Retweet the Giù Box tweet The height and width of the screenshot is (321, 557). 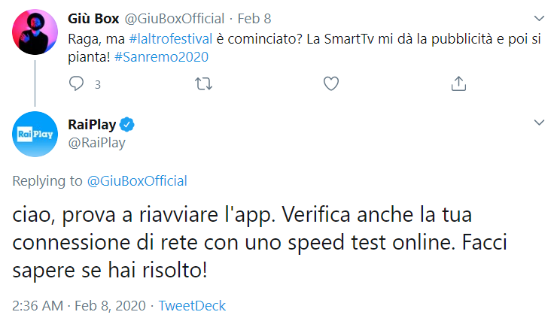coord(203,84)
